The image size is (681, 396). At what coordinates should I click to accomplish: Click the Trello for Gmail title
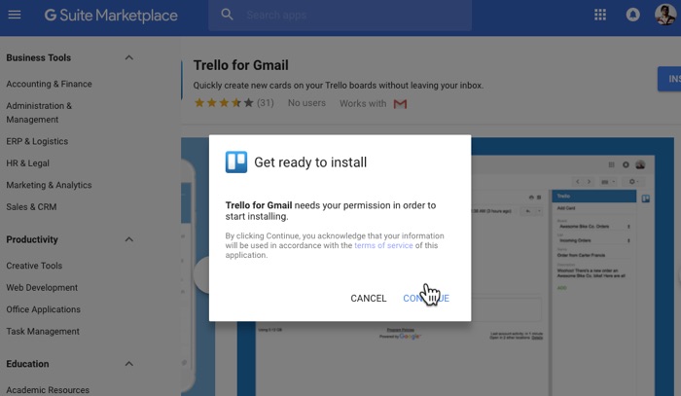tap(240, 65)
